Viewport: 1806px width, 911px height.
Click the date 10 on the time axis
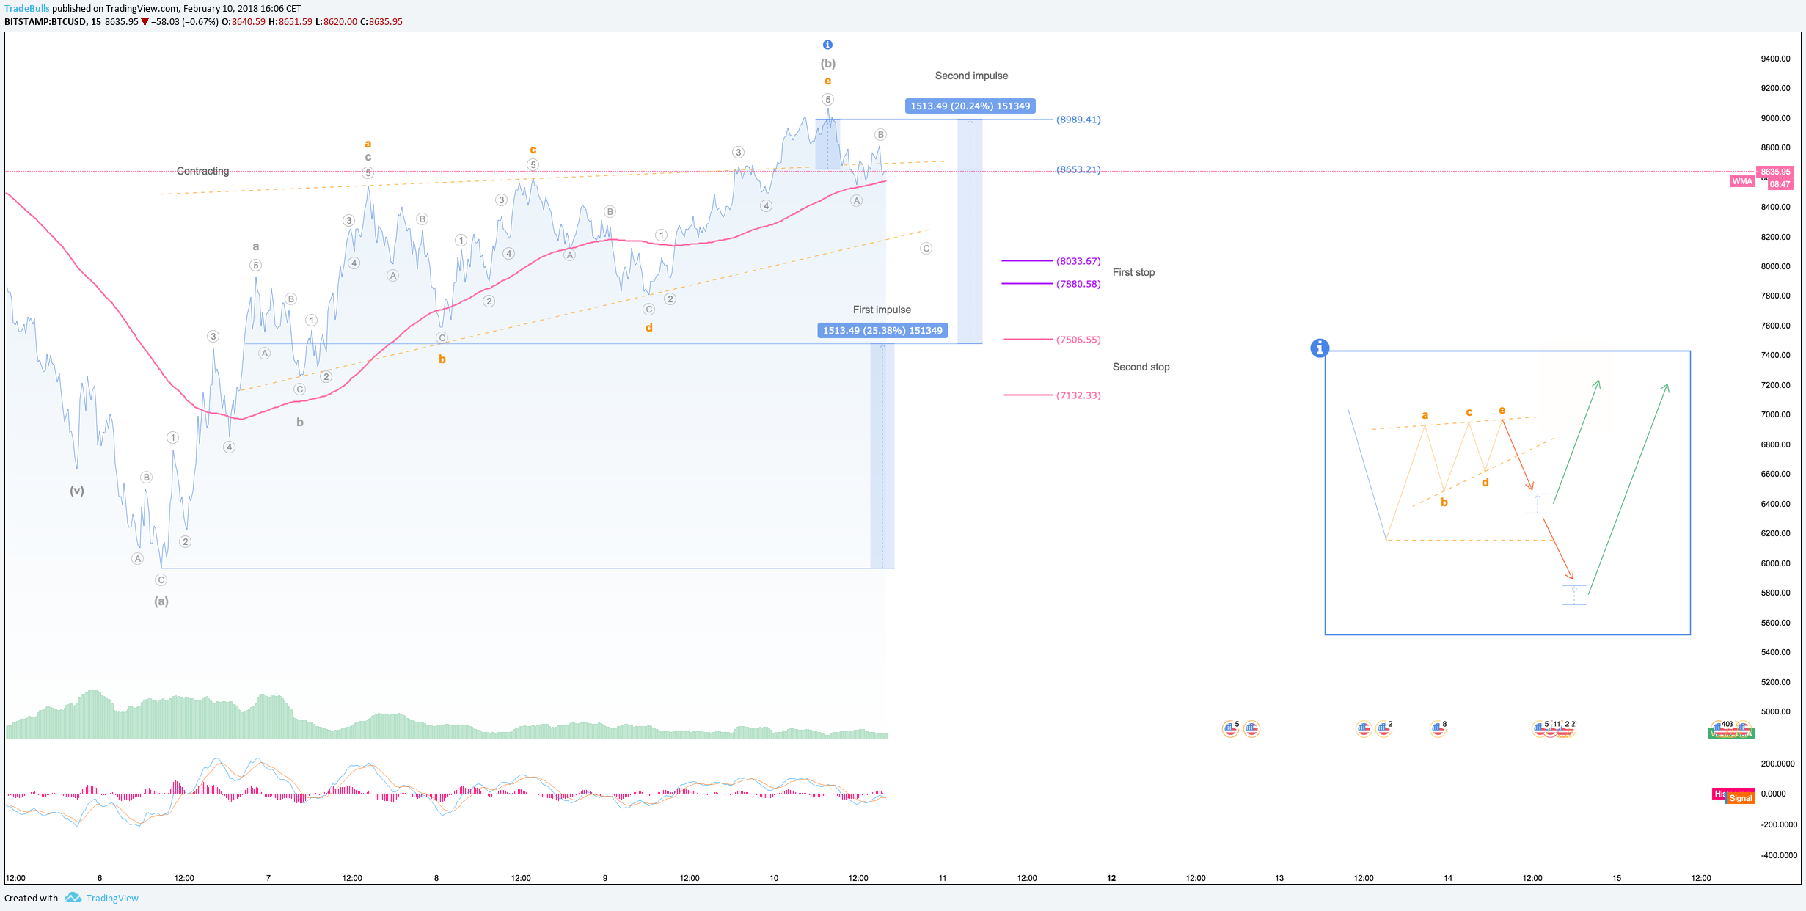coord(774,878)
